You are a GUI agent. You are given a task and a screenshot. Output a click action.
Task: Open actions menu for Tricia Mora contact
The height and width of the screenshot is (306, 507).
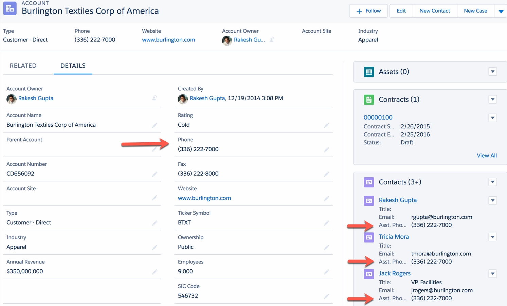[x=493, y=237]
